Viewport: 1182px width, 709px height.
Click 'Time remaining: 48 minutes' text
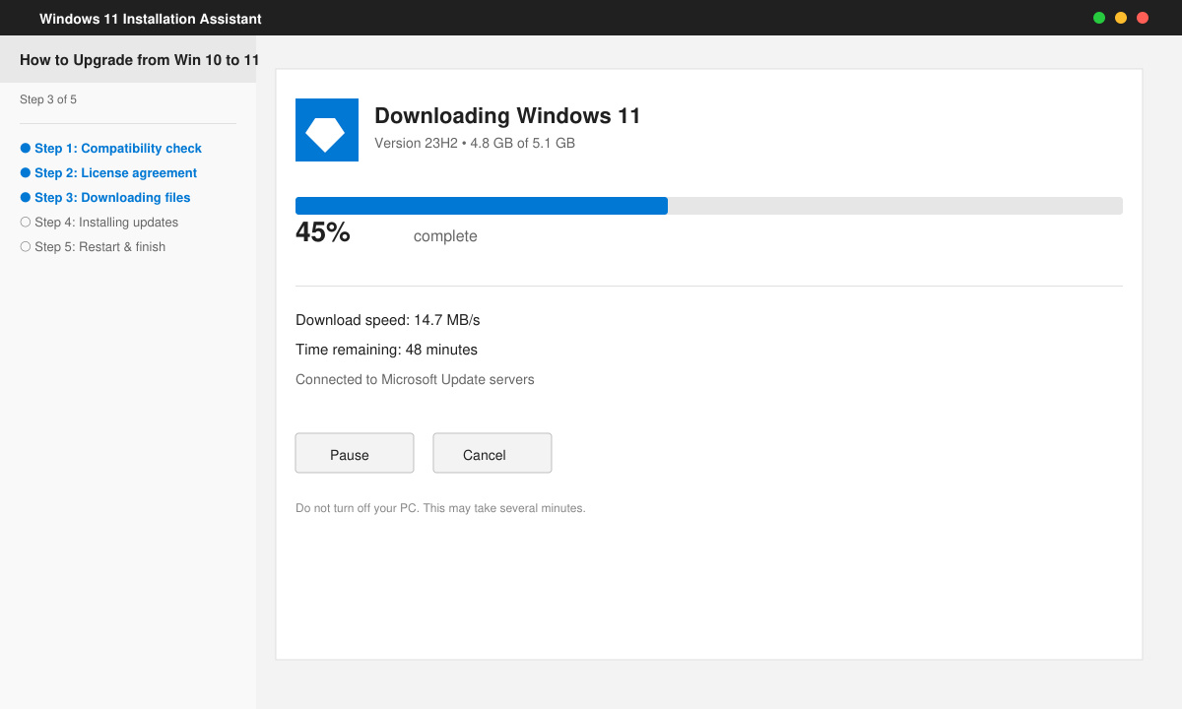coord(386,350)
